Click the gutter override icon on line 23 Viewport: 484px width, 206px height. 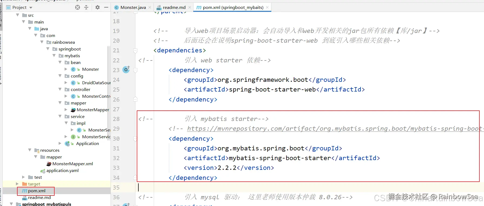(x=126, y=70)
